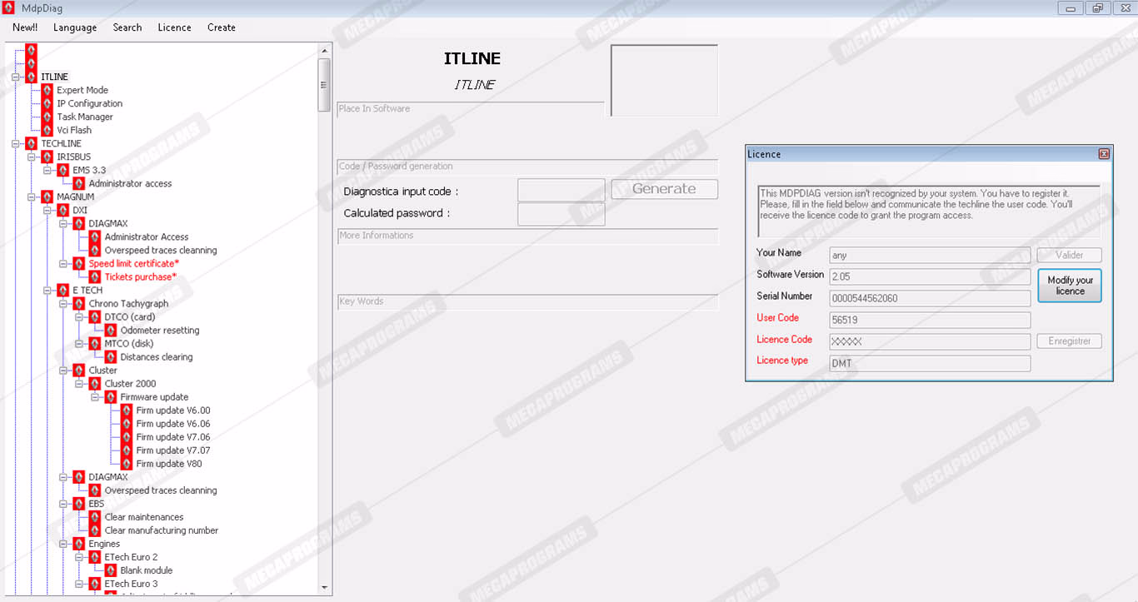Open the New!! menu
1138x602 pixels.
tap(25, 27)
